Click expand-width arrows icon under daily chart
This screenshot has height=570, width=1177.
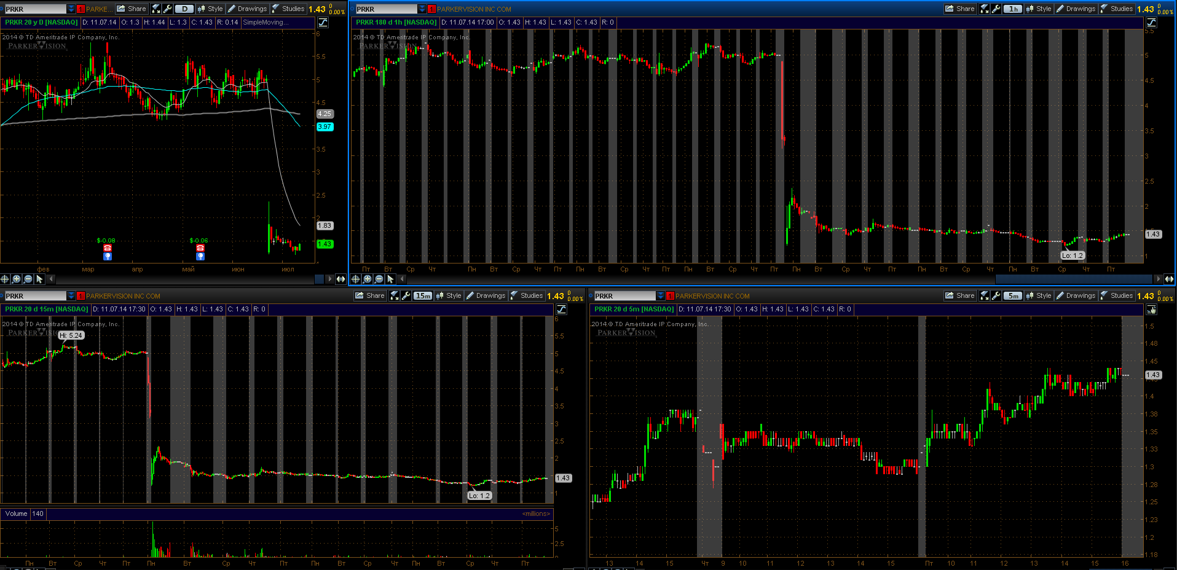click(x=341, y=279)
